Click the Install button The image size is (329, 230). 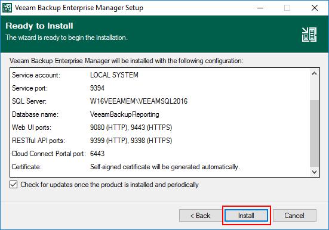(x=246, y=215)
